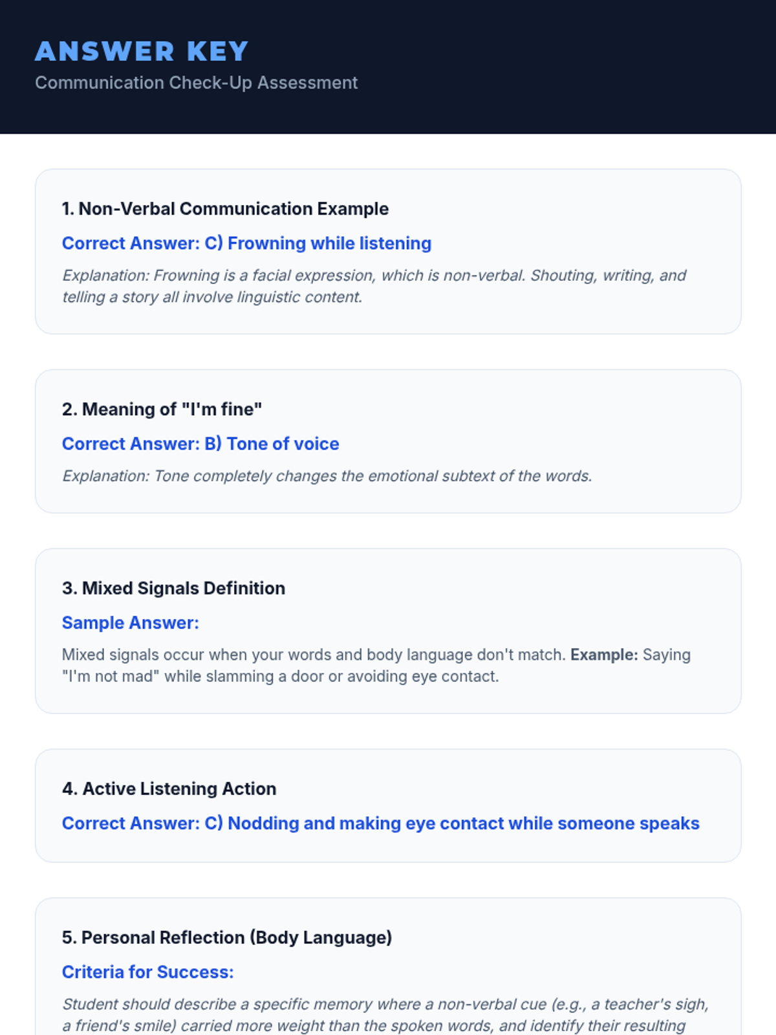
Task: Click the Personal Reflection (Body Language) heading
Action: pyautogui.click(x=226, y=937)
